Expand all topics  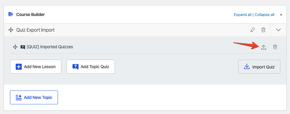(x=242, y=14)
